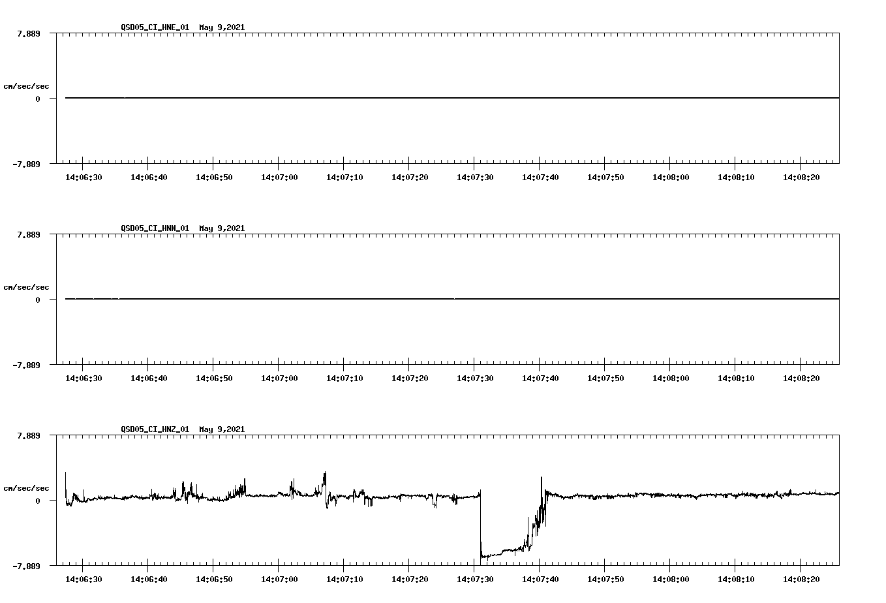The height and width of the screenshot is (603, 886).
Task: Click the flat HNE waveform baseline
Action: coord(391,99)
